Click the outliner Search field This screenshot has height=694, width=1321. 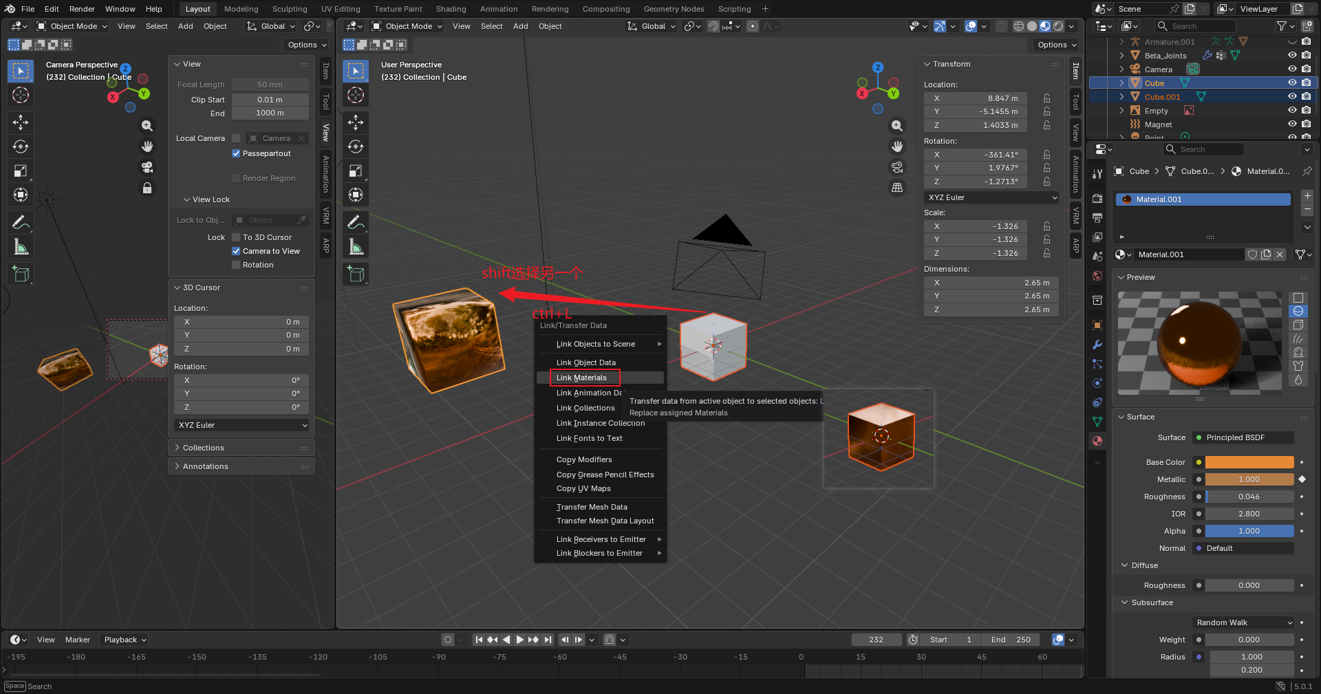[x=1195, y=26]
